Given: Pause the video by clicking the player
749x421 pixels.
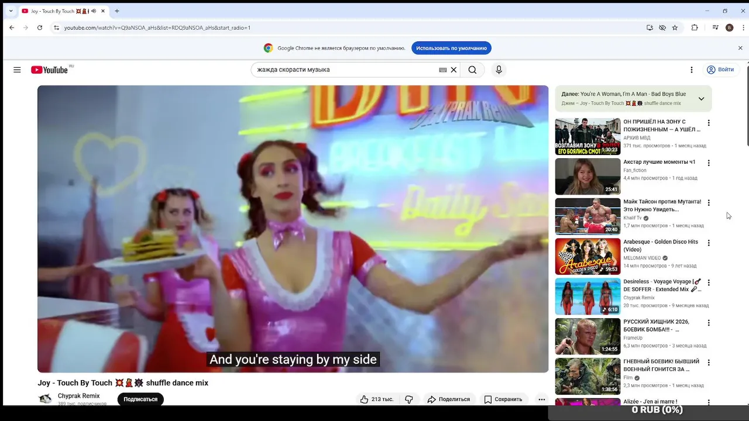Looking at the screenshot, I should [293, 229].
